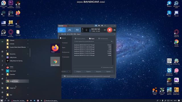Viewport: 182px width, 102px height.
Task: Expand the Discord Inc folder in the Start menu
Action: [17, 54]
